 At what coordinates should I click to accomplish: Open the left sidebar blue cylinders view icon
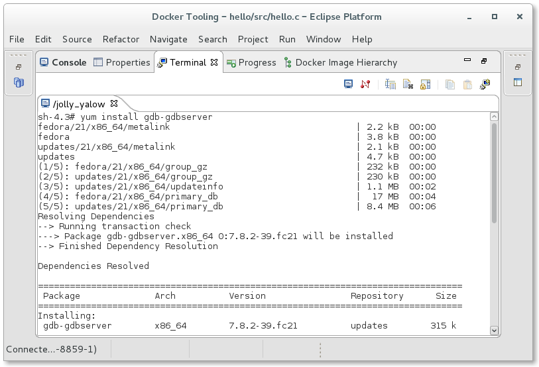point(19,82)
